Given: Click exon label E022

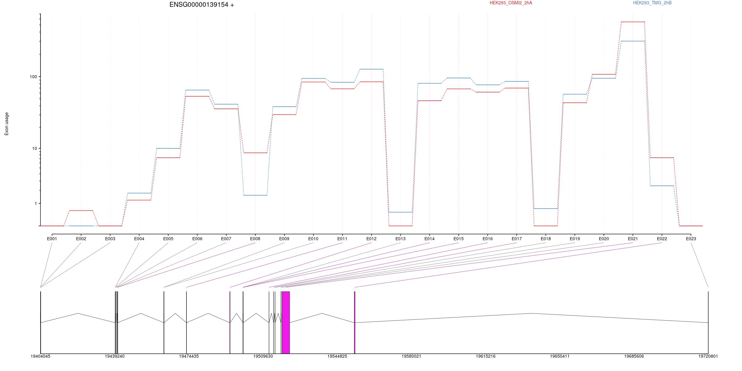Looking at the screenshot, I should coord(662,239).
